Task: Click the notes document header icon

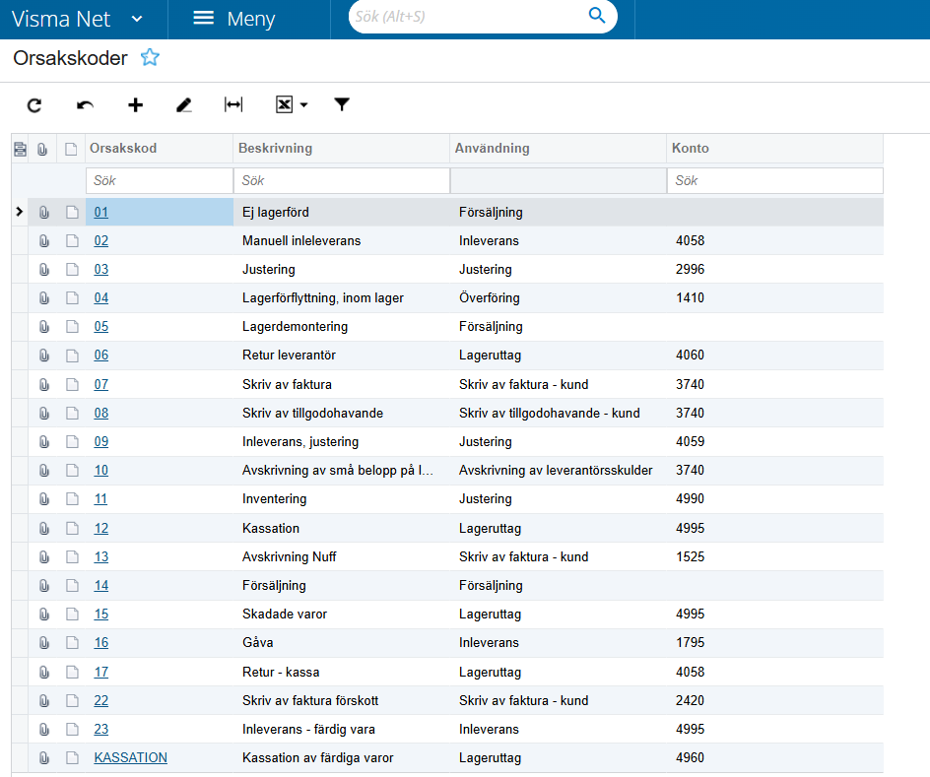Action: [71, 149]
